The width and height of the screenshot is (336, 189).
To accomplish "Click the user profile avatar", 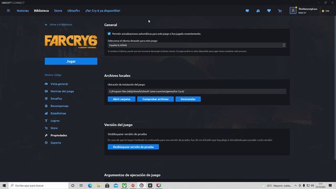I will coord(293,10).
